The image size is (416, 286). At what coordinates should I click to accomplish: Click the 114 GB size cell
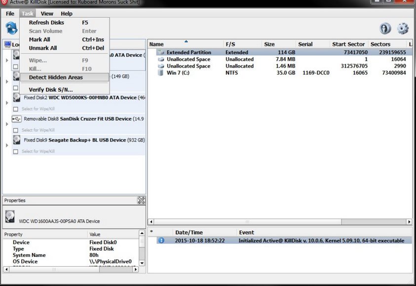pyautogui.click(x=286, y=52)
